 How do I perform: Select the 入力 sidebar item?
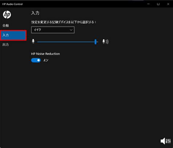(x=13, y=35)
